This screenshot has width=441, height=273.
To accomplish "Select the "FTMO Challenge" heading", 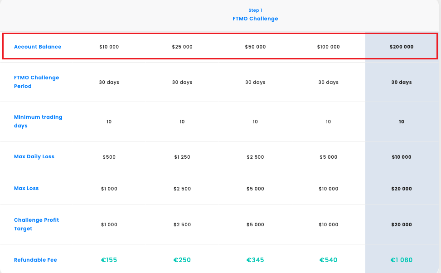I will pyautogui.click(x=255, y=19).
